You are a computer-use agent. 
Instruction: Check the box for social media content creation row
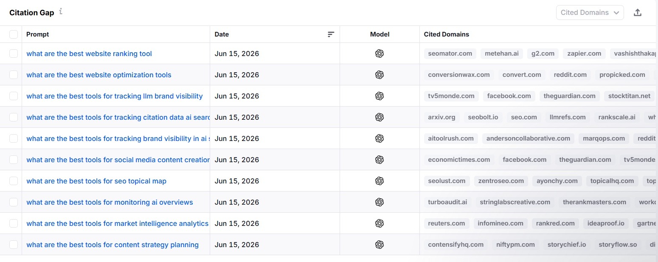(x=14, y=160)
